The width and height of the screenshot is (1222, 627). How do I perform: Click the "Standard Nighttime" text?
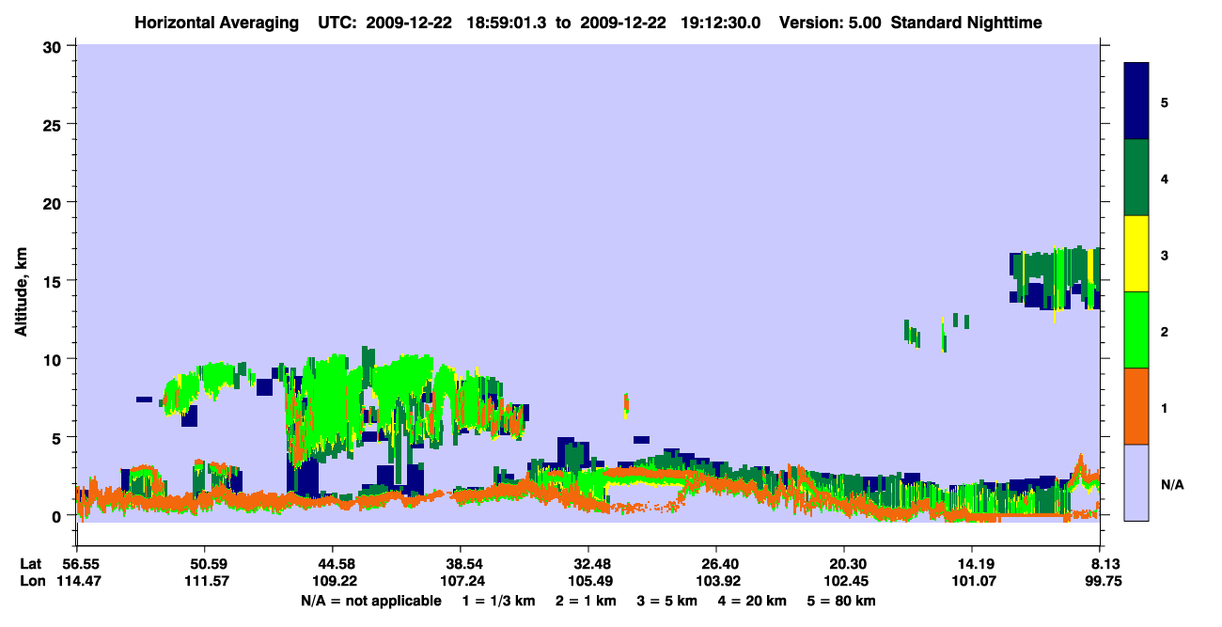point(966,23)
